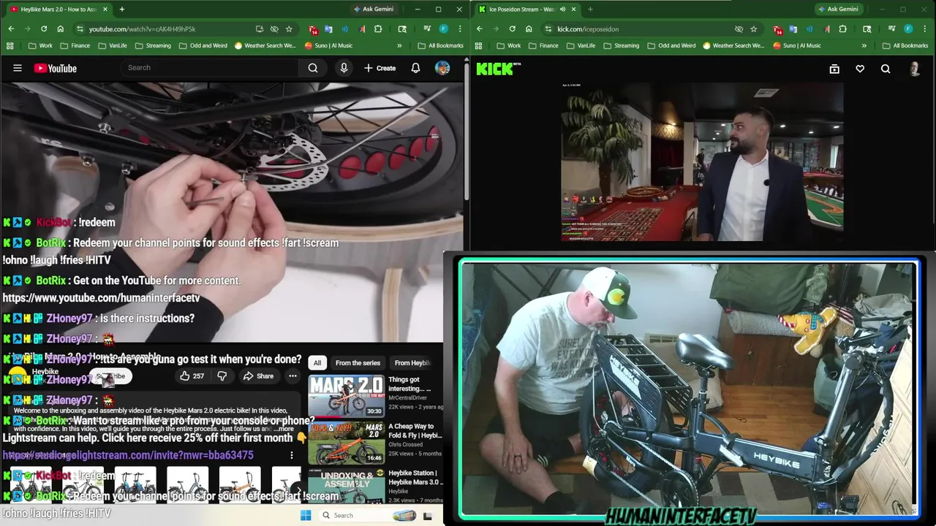Open the humaninterfacetv YouTube chat link

point(101,298)
